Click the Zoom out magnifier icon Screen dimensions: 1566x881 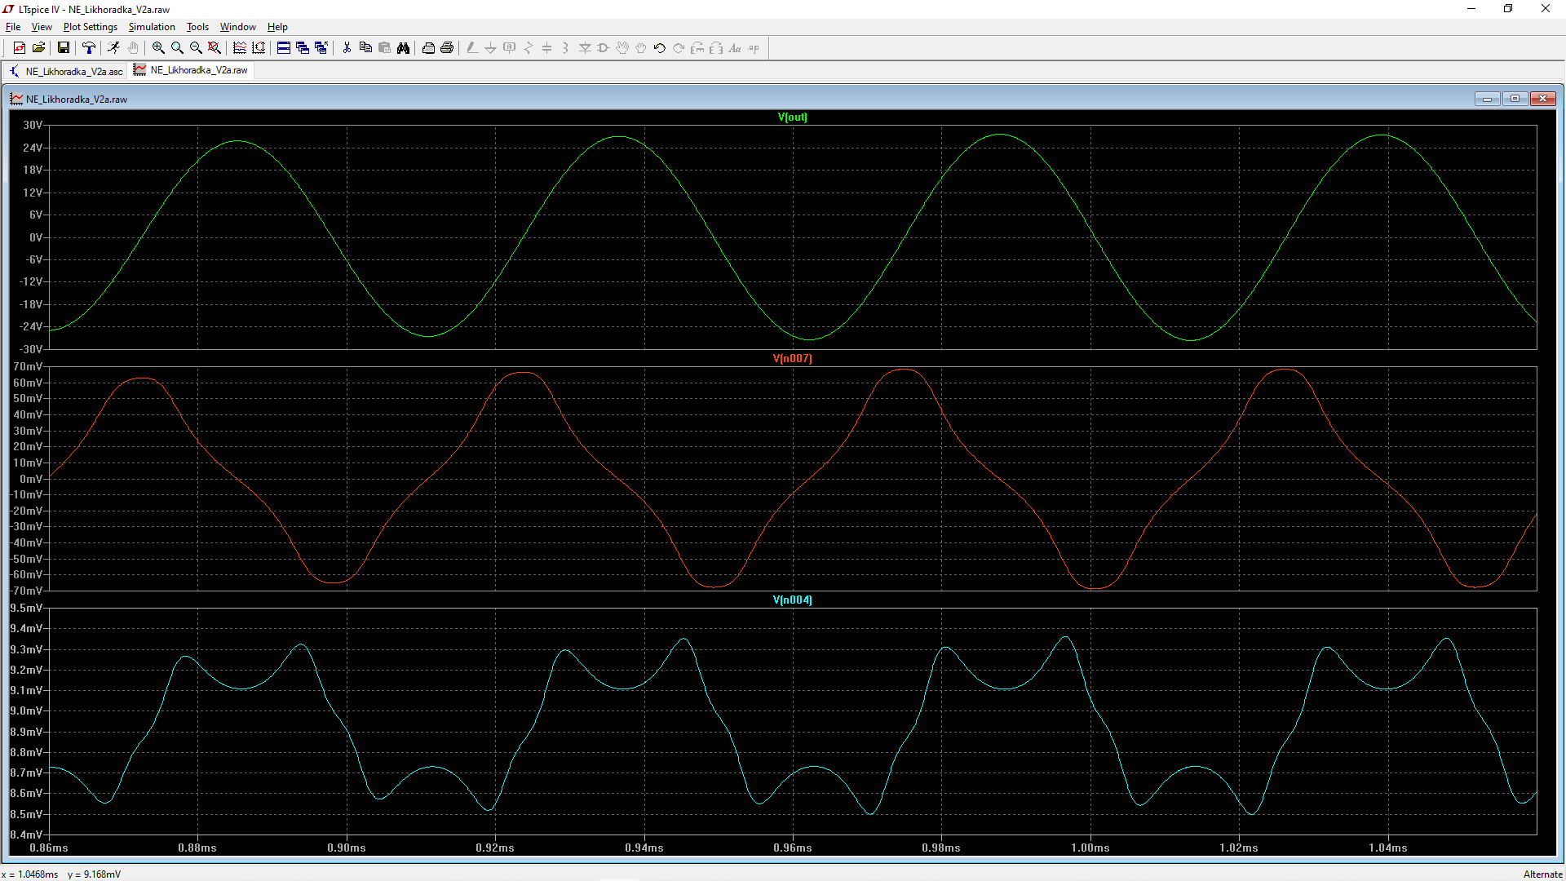coord(196,48)
